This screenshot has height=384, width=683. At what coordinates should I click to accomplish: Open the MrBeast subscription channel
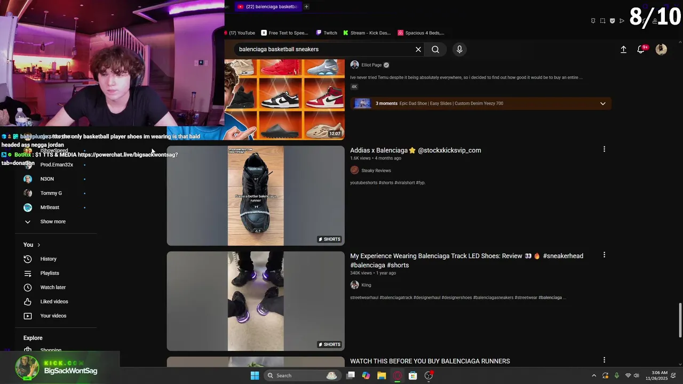click(50, 207)
